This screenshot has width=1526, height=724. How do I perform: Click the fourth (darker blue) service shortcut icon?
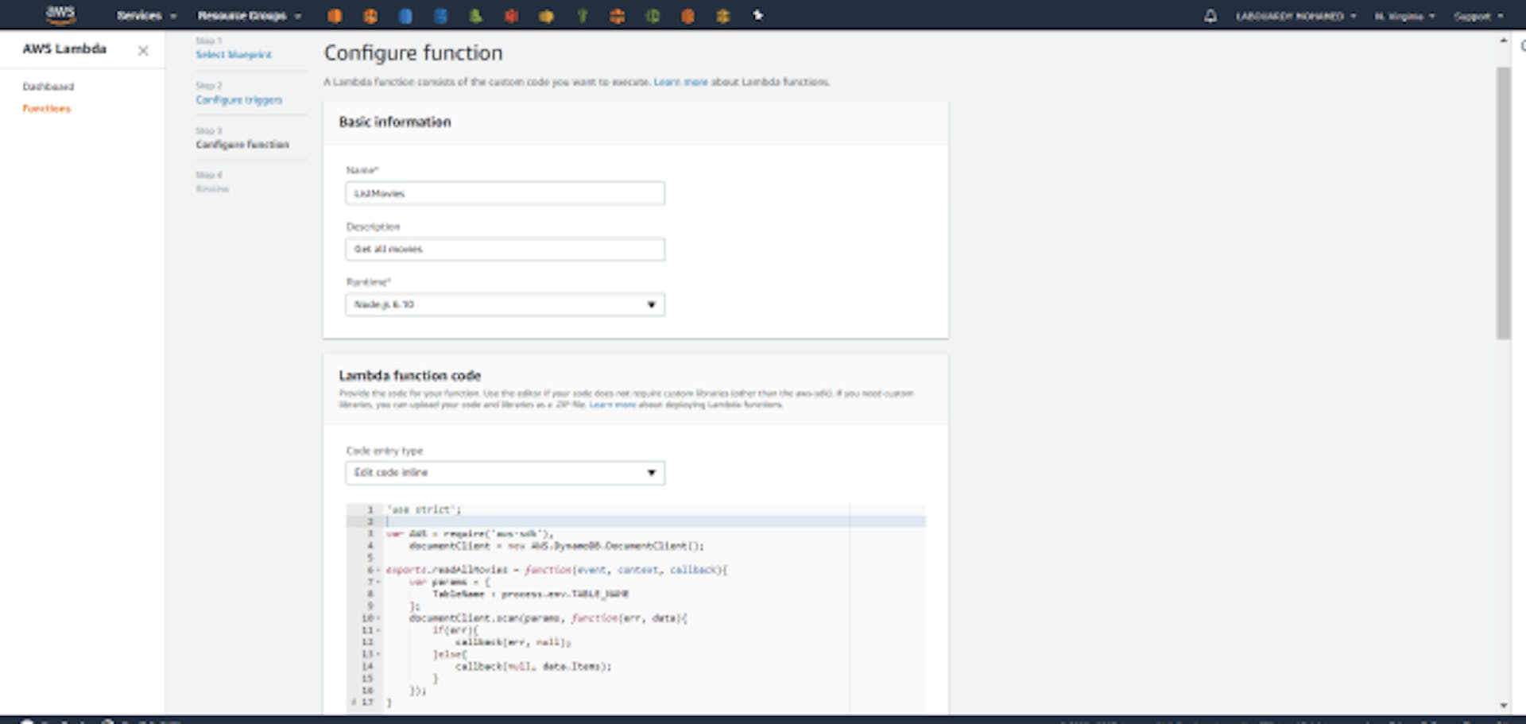(x=441, y=15)
